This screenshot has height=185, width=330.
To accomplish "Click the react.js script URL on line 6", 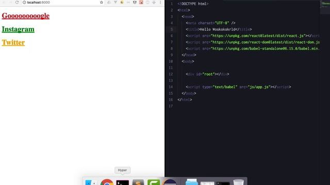I will (x=258, y=36).
